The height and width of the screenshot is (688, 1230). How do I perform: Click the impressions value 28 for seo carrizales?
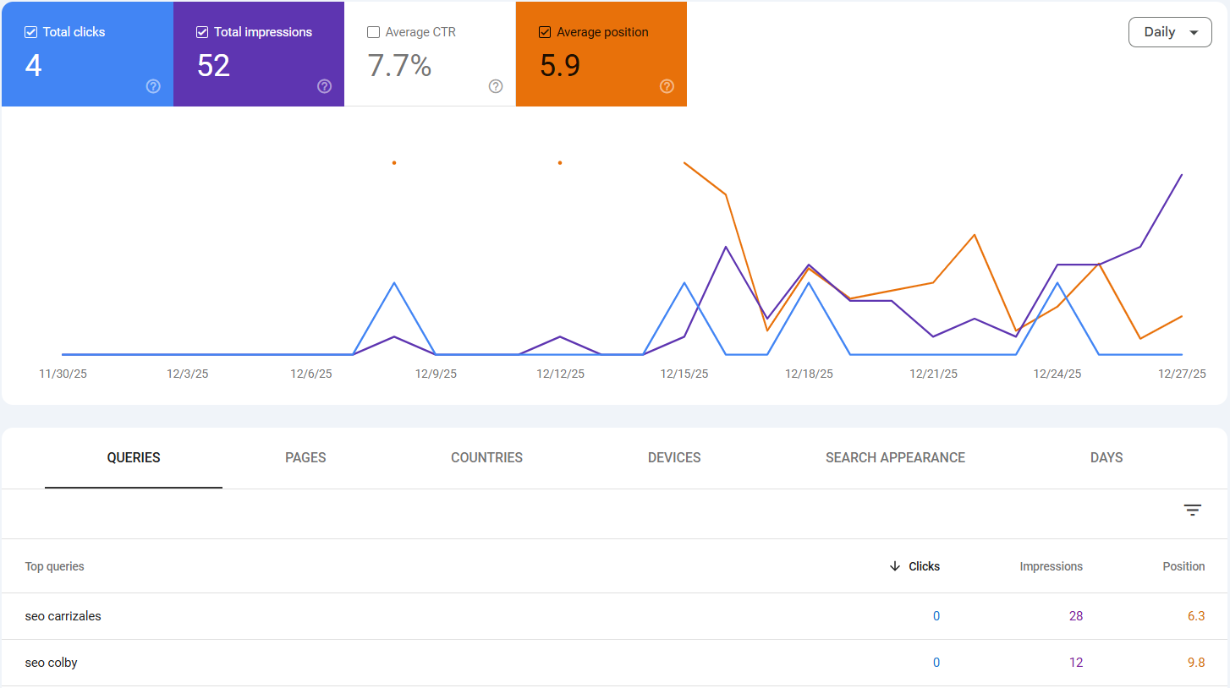(1076, 616)
